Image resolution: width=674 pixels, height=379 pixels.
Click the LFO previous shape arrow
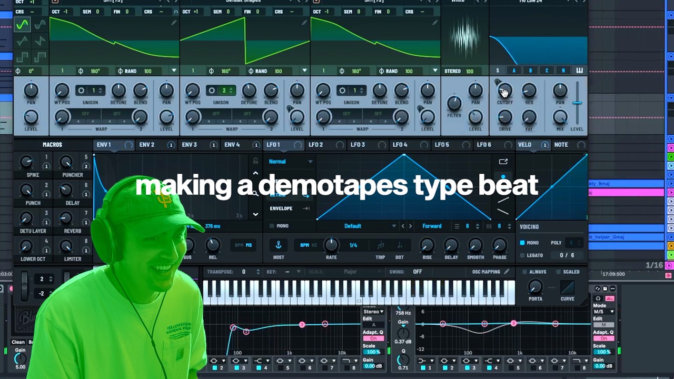(403, 226)
